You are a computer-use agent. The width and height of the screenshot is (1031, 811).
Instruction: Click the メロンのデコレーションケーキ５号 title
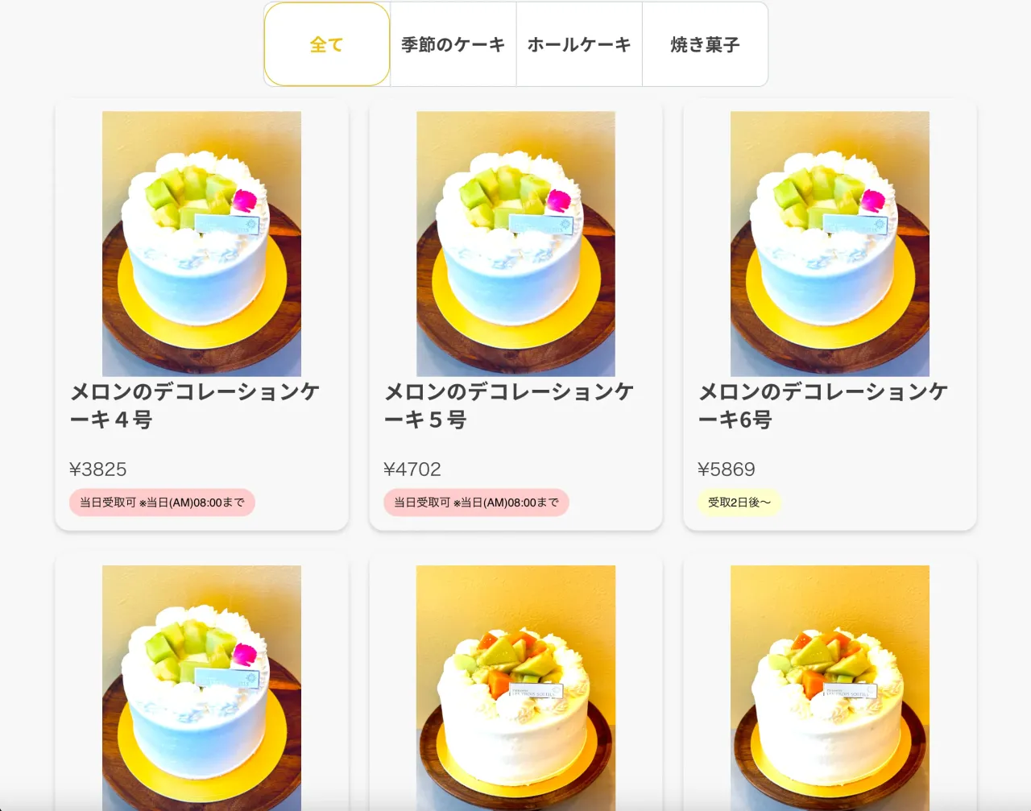tap(509, 405)
